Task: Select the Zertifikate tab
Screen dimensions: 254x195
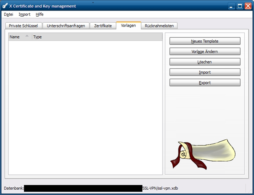Action: 103,26
